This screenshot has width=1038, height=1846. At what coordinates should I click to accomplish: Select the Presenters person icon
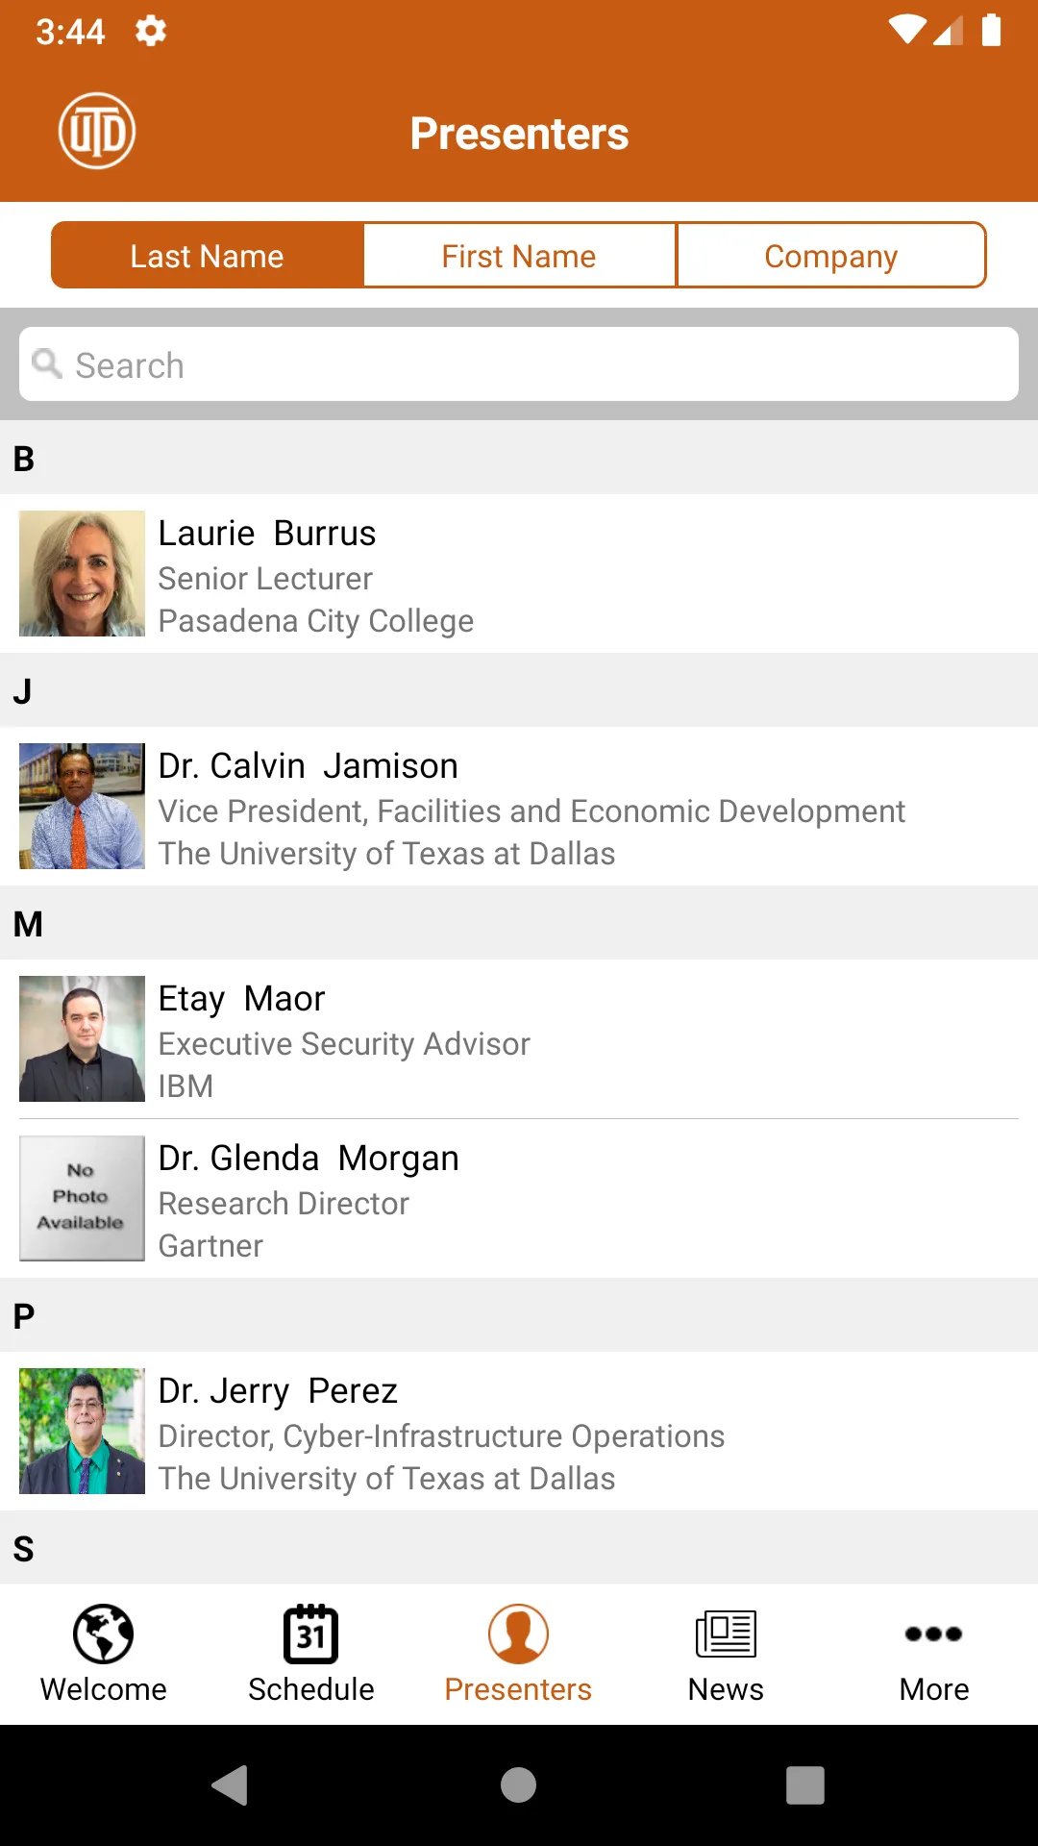tap(518, 1634)
